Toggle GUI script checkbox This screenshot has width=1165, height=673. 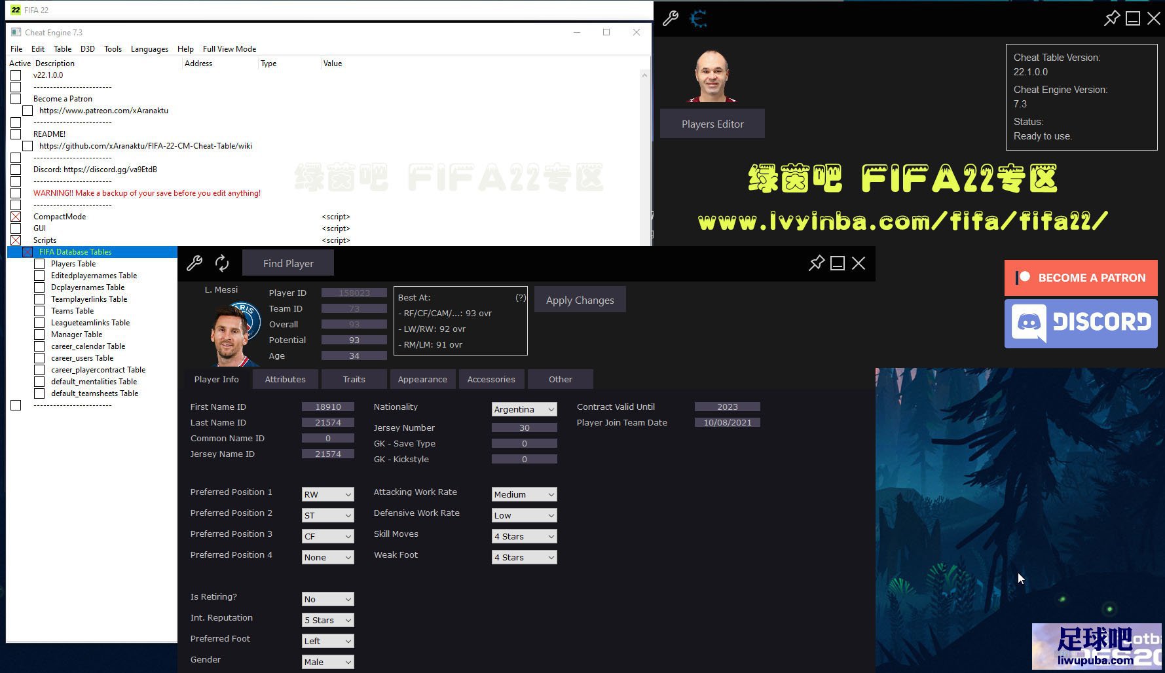pos(16,228)
